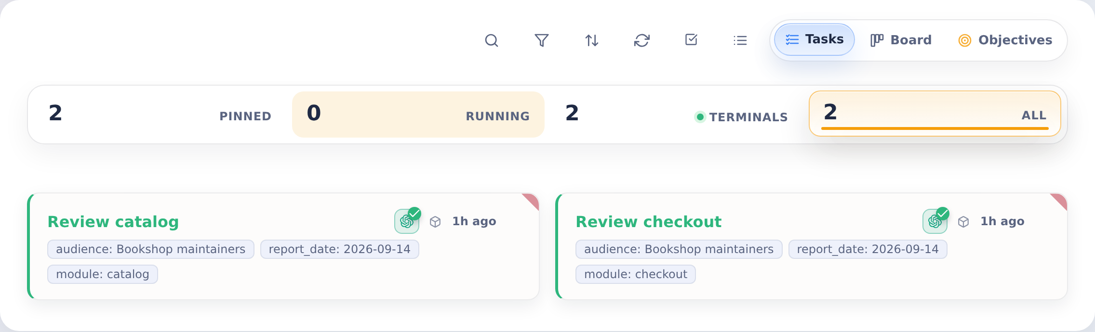The image size is (1095, 332).
Task: Select the Pinned counter filter
Action: [x=160, y=115]
